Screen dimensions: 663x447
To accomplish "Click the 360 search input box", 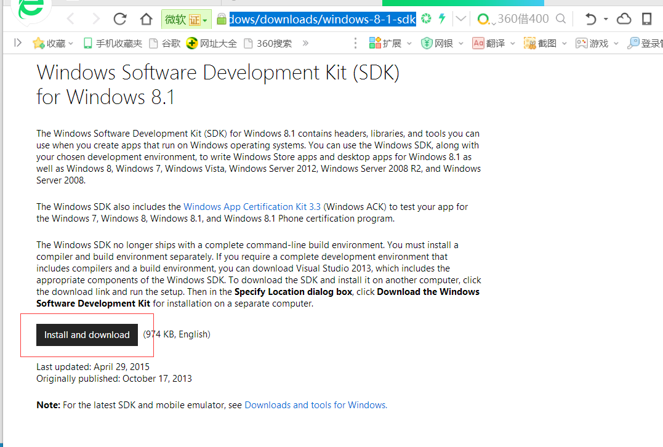I will pos(523,18).
